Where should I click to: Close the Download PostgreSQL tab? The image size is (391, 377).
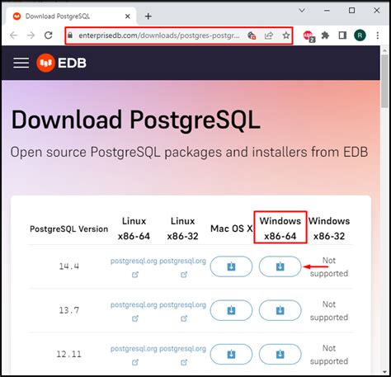coord(128,16)
